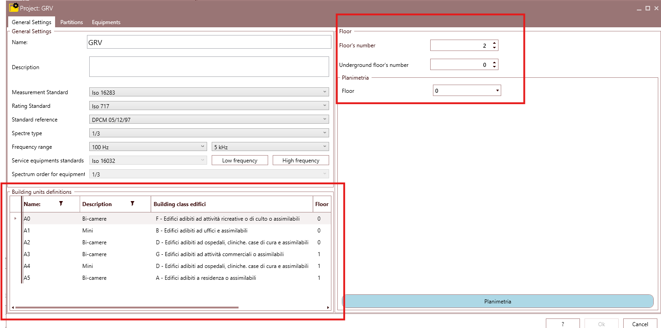The width and height of the screenshot is (661, 328).
Task: Click the project Name input field
Action: click(x=209, y=42)
